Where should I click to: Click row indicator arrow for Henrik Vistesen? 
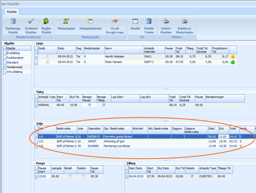pyautogui.click(x=36, y=56)
